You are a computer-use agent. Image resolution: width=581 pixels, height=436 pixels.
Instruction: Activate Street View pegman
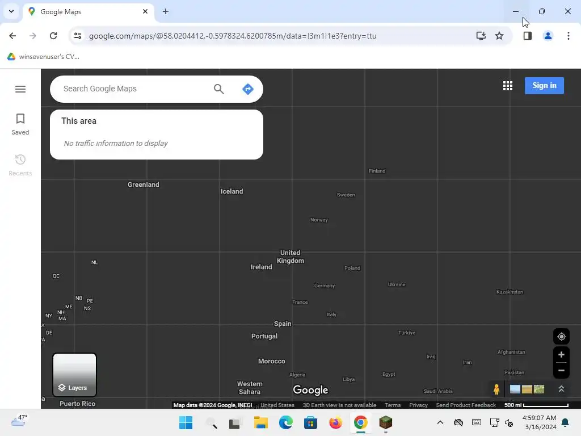pyautogui.click(x=496, y=389)
